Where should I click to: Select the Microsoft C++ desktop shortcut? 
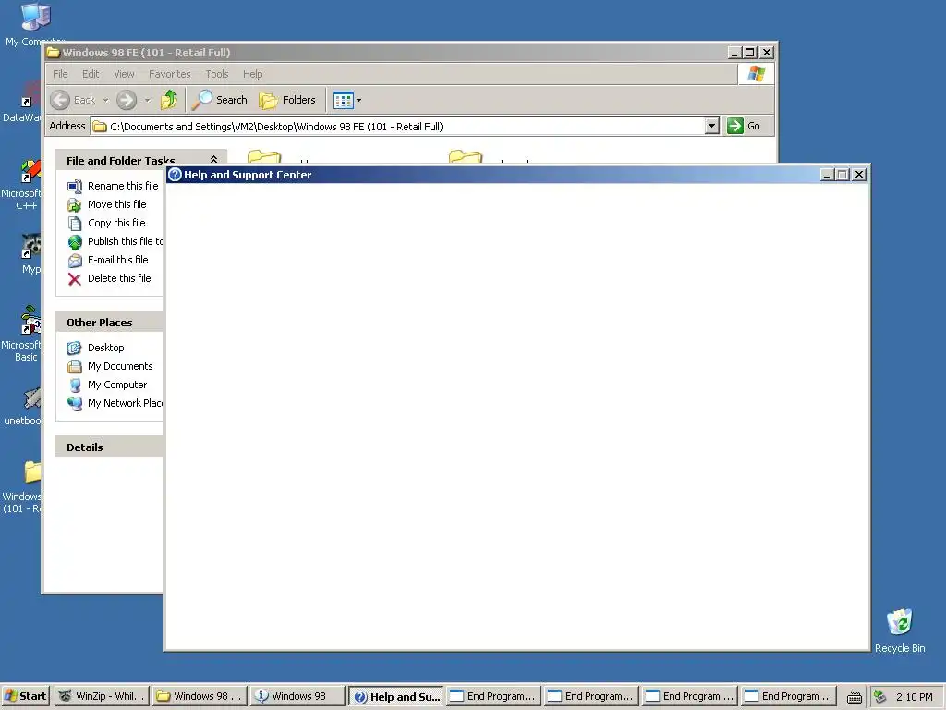[22, 185]
